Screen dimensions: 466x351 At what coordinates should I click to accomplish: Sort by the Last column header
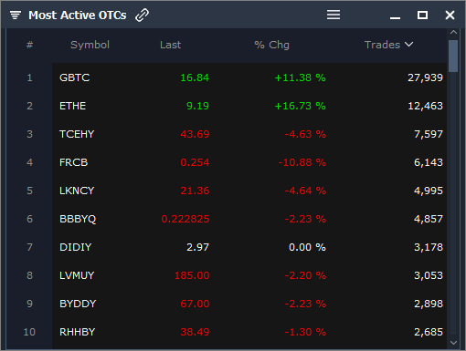(x=170, y=45)
